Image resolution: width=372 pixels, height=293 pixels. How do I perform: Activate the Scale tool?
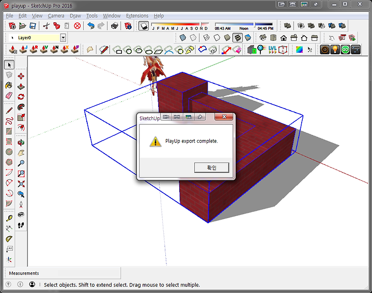21,117
